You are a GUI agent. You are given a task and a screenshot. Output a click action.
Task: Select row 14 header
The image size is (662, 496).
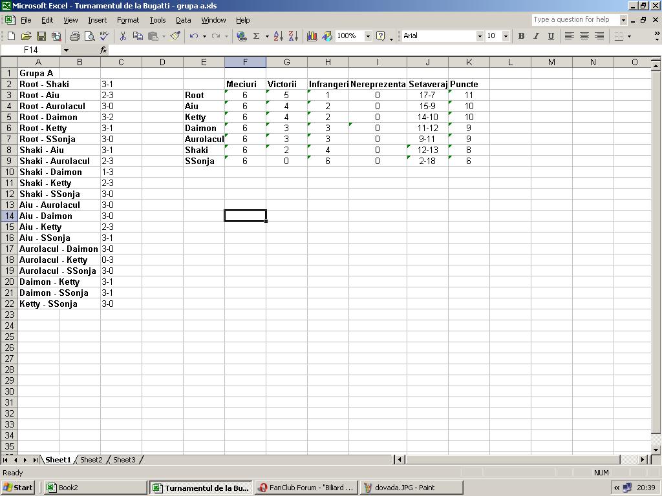[9, 216]
